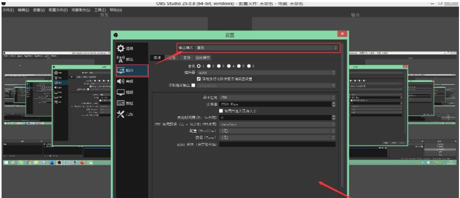Open the 查看(V) View menu
The width and height of the screenshot is (460, 198).
pos(39,10)
